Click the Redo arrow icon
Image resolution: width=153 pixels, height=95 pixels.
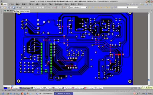[x=61, y=7]
